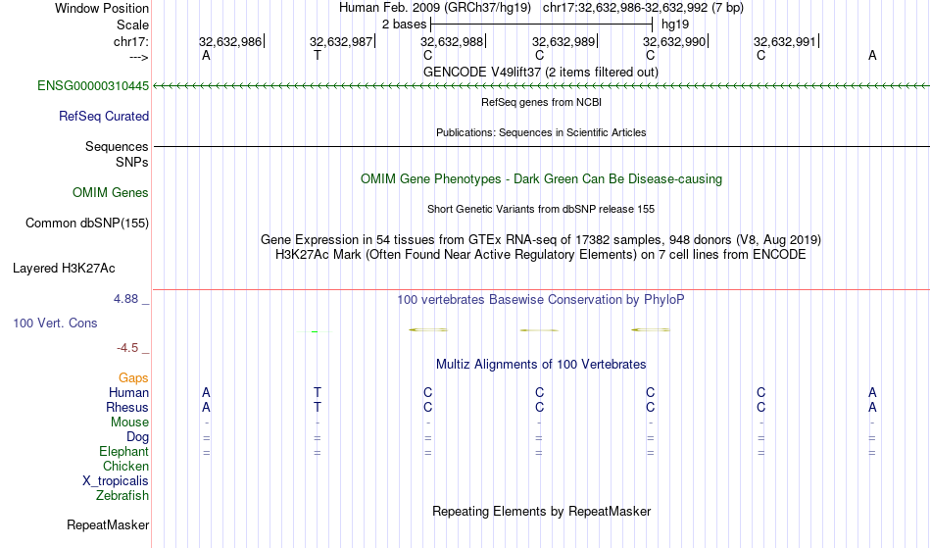Screen dimensions: 931x548
Task: Click the 2 bases scale bar
Action: coord(542,25)
